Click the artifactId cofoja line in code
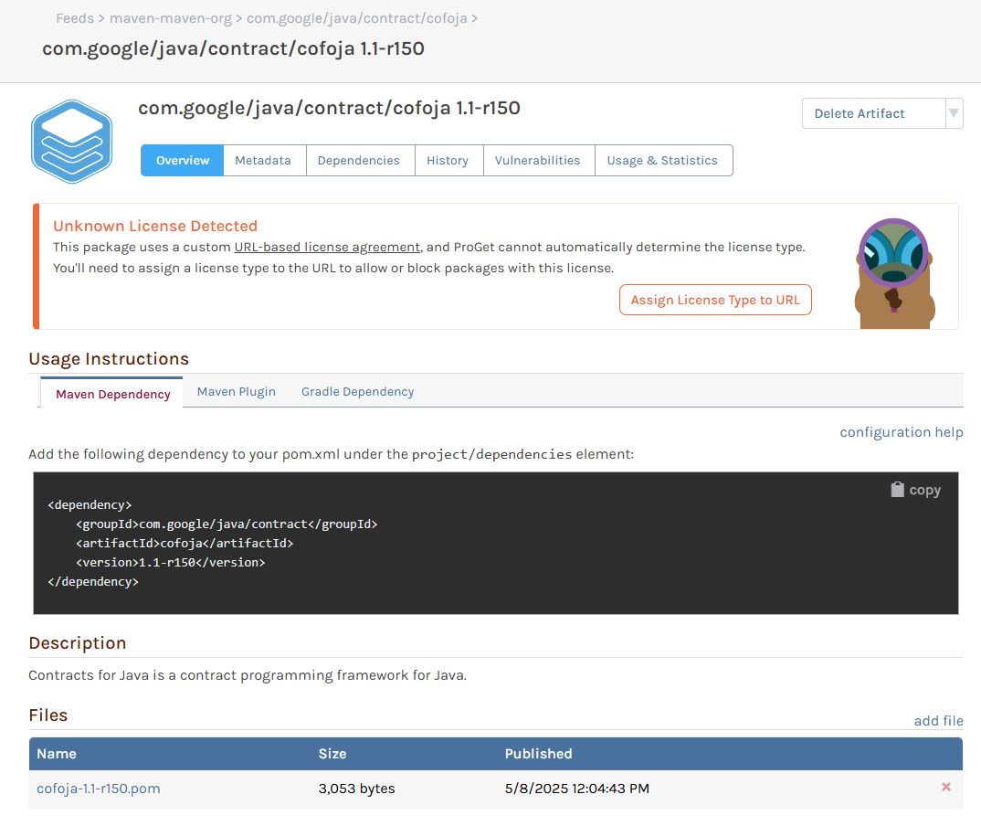Screen dimensions: 981x826 coord(185,543)
